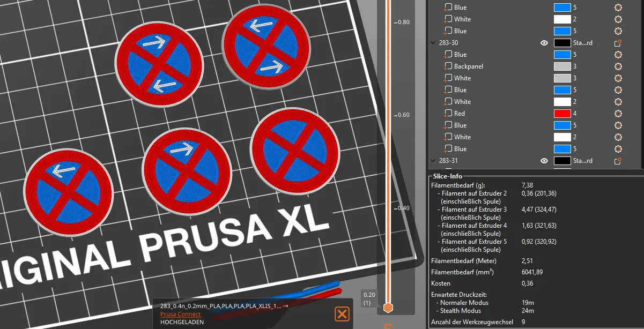The image size is (644, 329).
Task: Open settings gear for the Backpanel part
Action: coord(618,66)
